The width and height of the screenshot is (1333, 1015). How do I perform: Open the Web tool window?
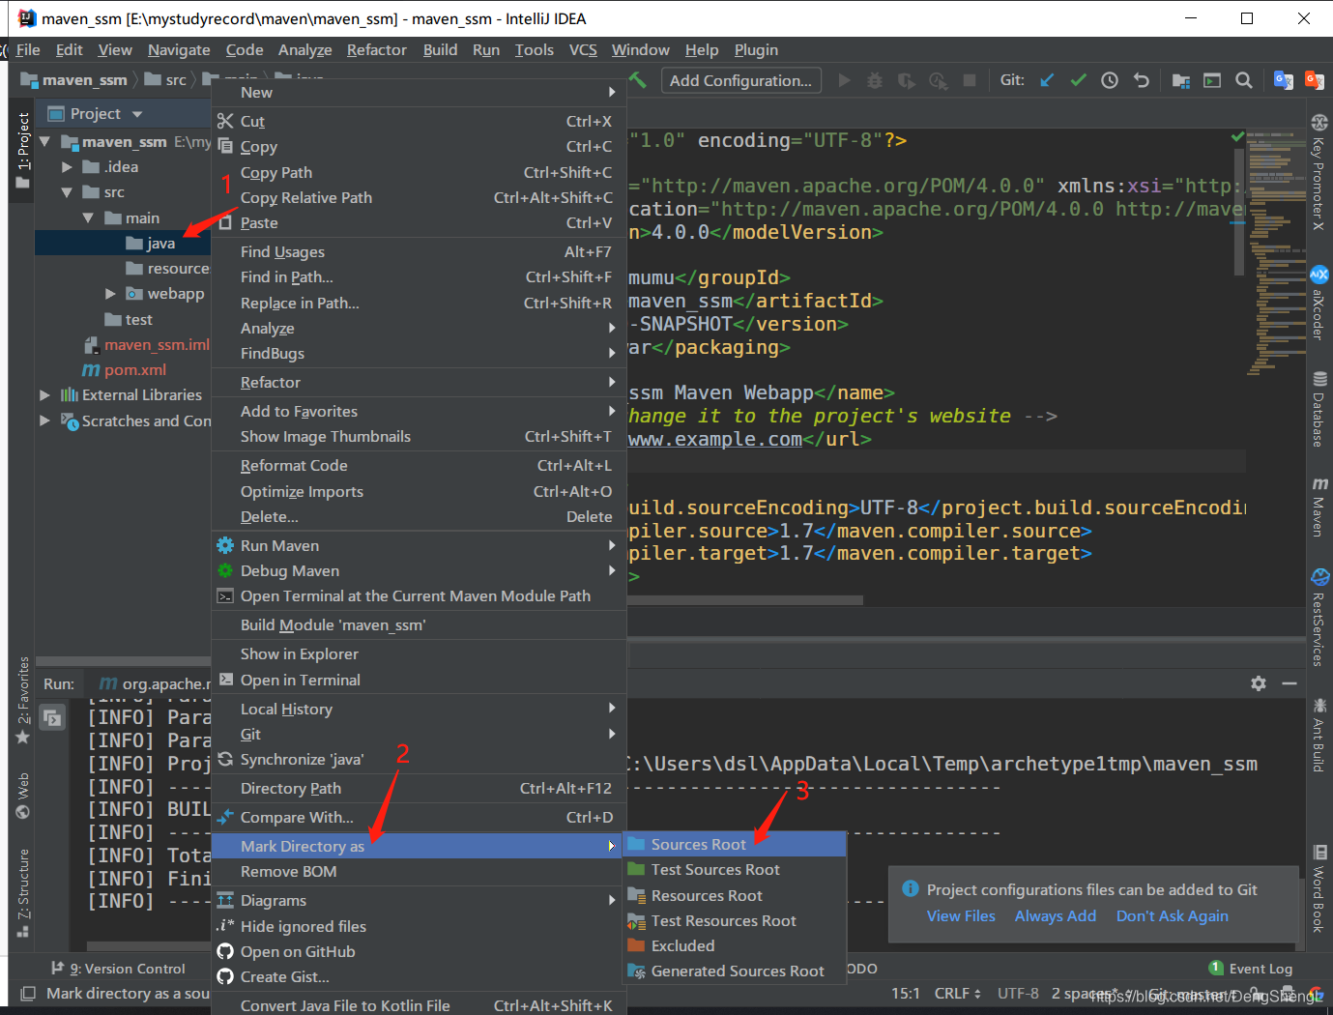[x=23, y=796]
